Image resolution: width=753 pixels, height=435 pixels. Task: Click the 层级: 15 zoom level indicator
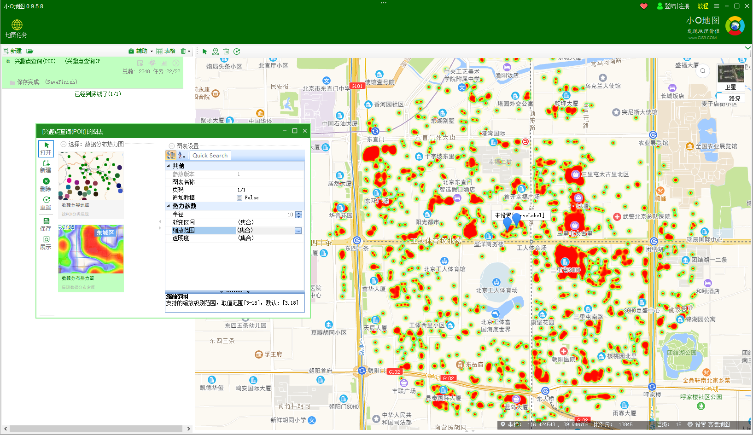coord(669,424)
